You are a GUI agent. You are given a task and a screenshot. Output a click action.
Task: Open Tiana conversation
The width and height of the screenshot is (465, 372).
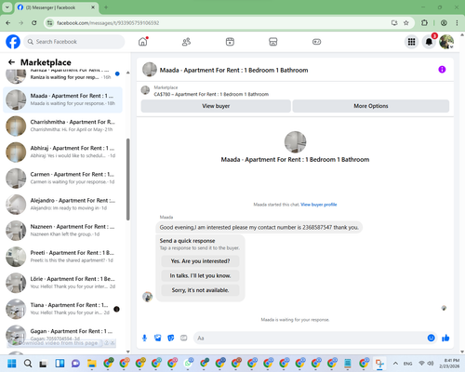point(62,309)
